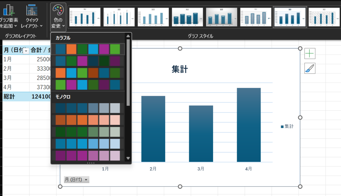Open the 月 (日付) column filter dropdown
Screen dimensions: 341x196
(x=26, y=51)
